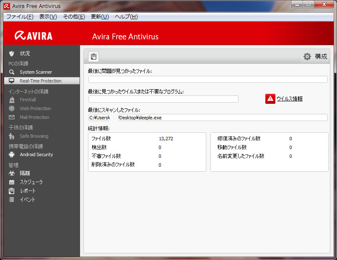This screenshot has width=337, height=260.
Task: Open the 更新(U) menu
Action: pyautogui.click(x=100, y=16)
